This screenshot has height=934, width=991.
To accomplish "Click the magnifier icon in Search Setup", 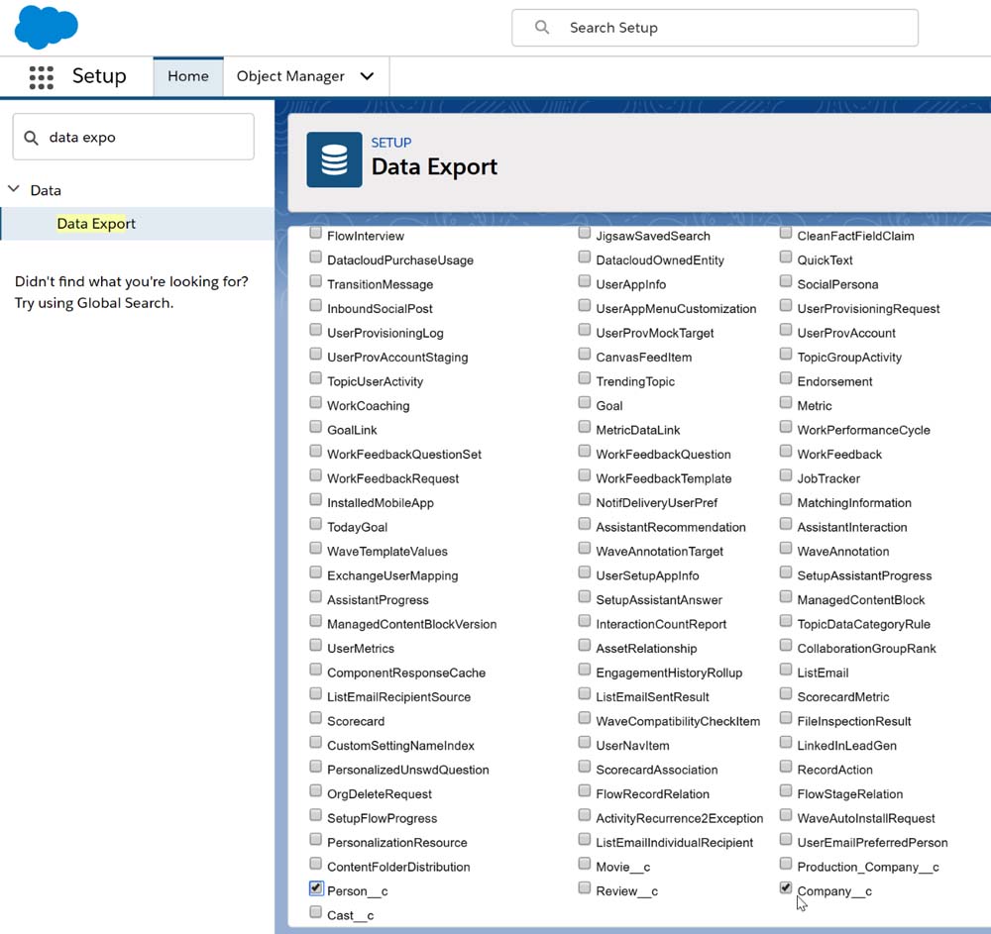I will (542, 28).
